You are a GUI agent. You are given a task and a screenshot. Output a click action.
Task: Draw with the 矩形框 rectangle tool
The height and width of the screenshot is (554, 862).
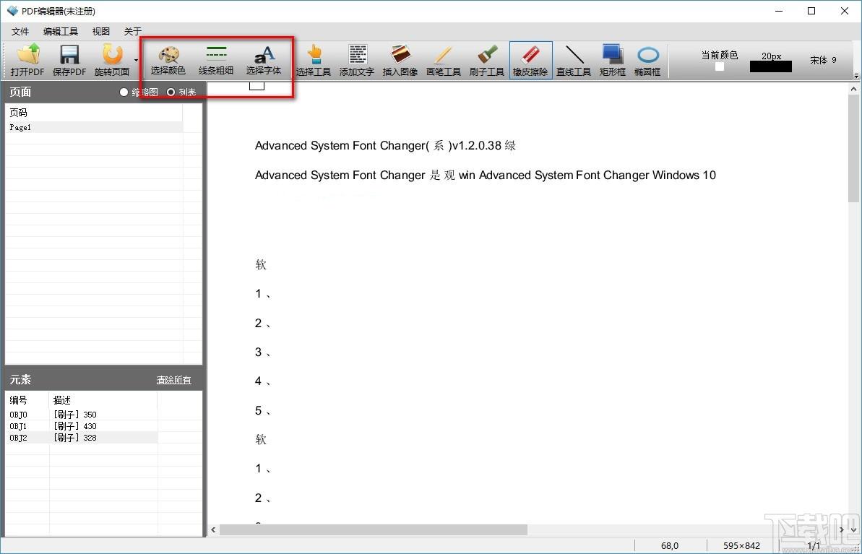coord(613,61)
